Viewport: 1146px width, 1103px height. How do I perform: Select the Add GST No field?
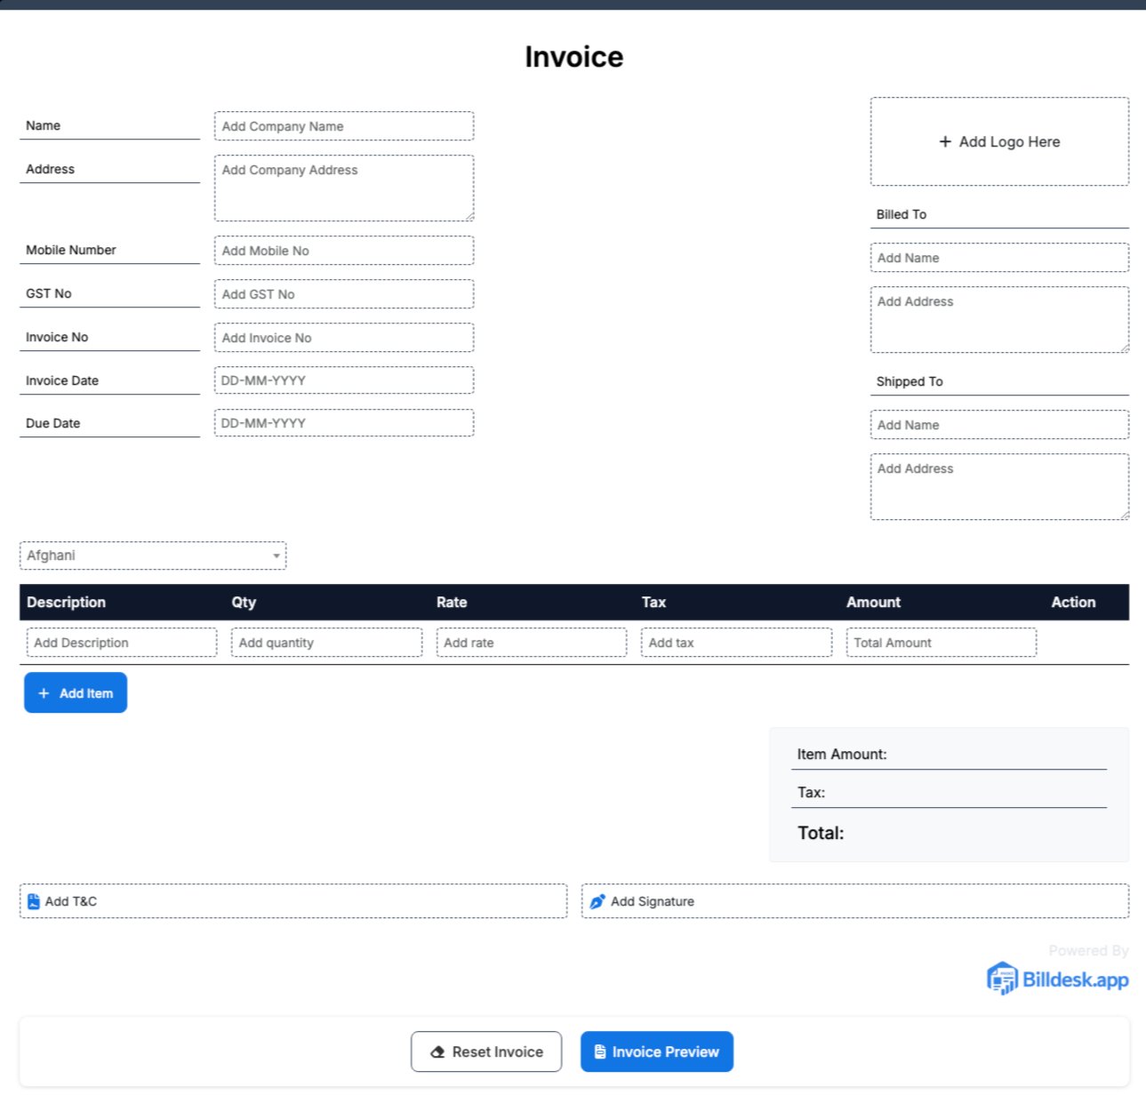pyautogui.click(x=344, y=294)
